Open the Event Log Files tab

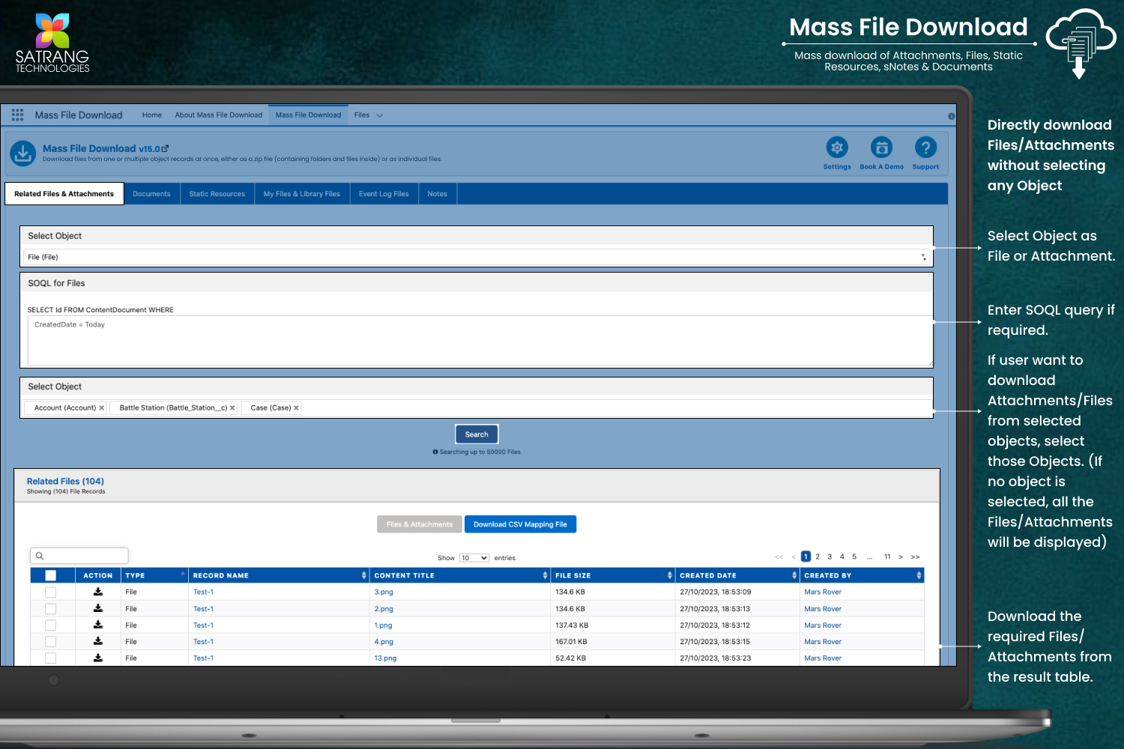(384, 194)
